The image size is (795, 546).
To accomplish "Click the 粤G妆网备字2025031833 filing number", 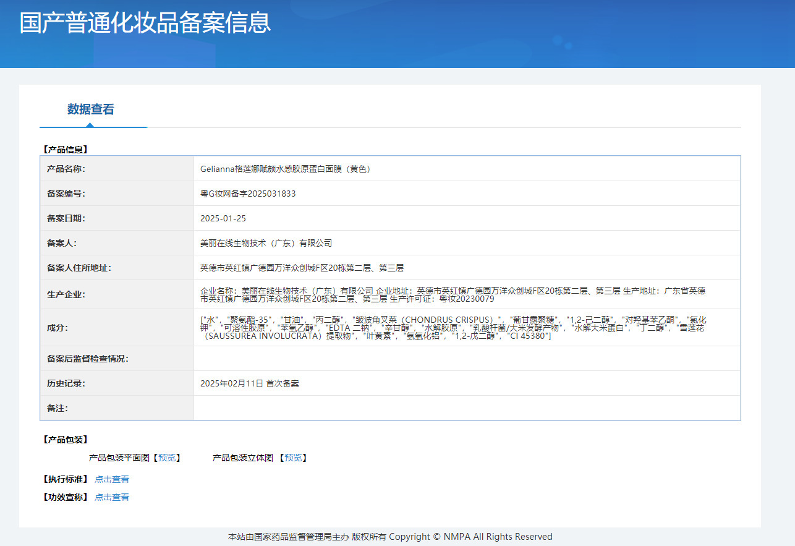I will [x=248, y=194].
